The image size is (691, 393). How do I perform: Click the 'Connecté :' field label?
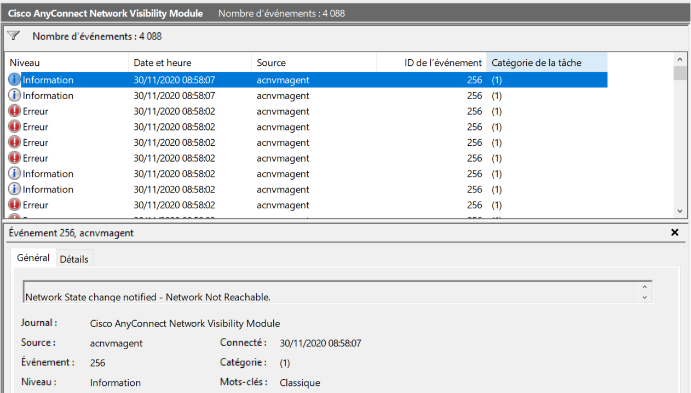coord(244,343)
